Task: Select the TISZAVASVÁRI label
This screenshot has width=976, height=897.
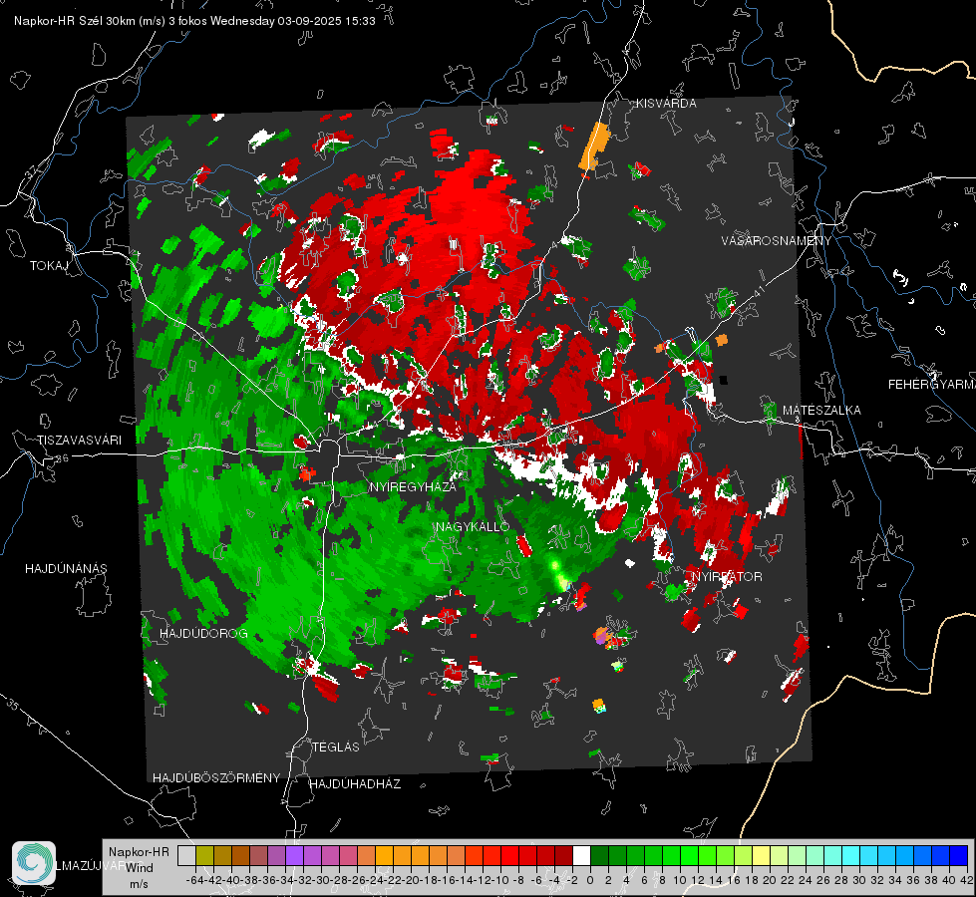Action: pyautogui.click(x=79, y=441)
